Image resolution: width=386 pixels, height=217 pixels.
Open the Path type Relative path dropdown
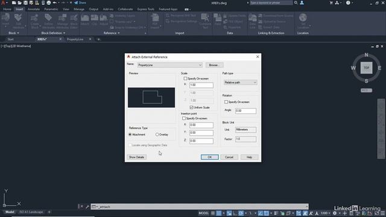(240, 83)
